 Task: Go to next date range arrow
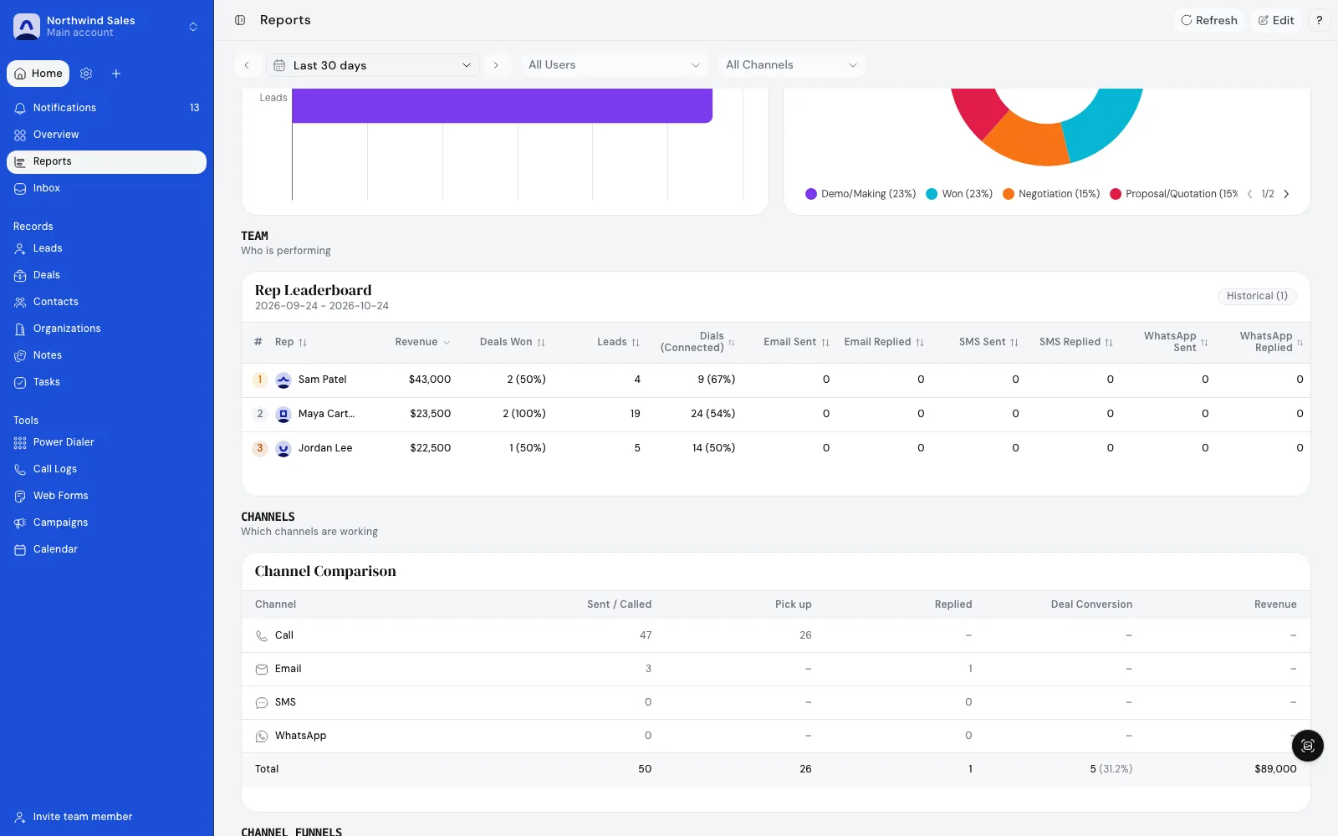pyautogui.click(x=496, y=65)
